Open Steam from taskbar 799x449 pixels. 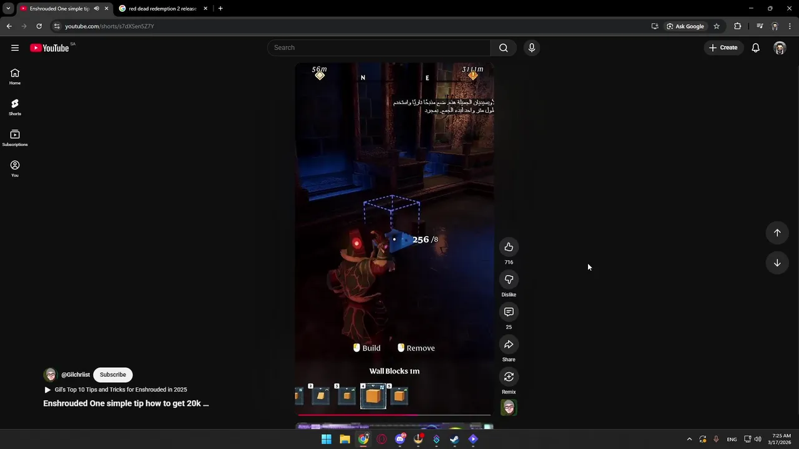(x=455, y=439)
